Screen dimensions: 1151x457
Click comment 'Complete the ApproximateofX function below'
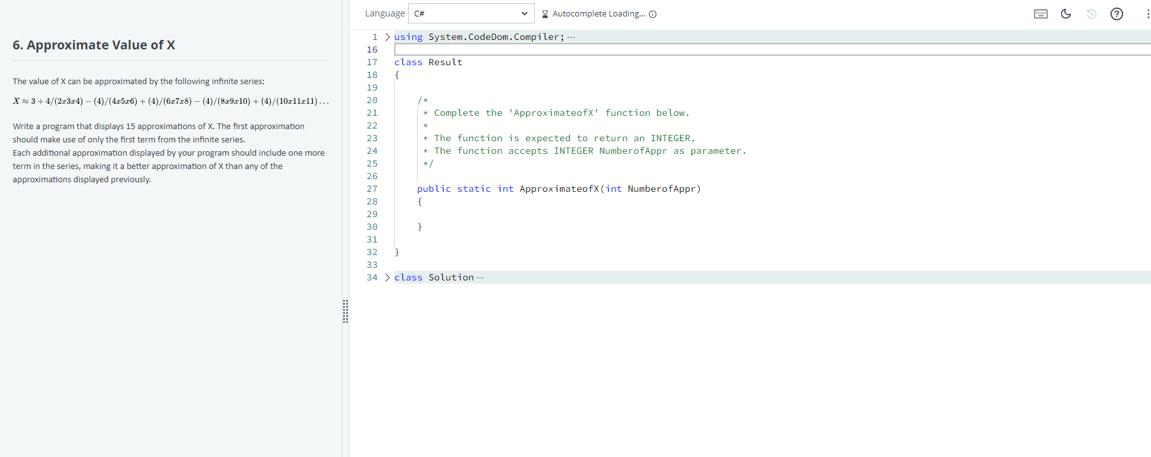pos(556,113)
